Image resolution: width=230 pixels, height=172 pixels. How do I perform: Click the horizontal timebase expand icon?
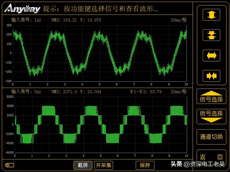pos(211,55)
